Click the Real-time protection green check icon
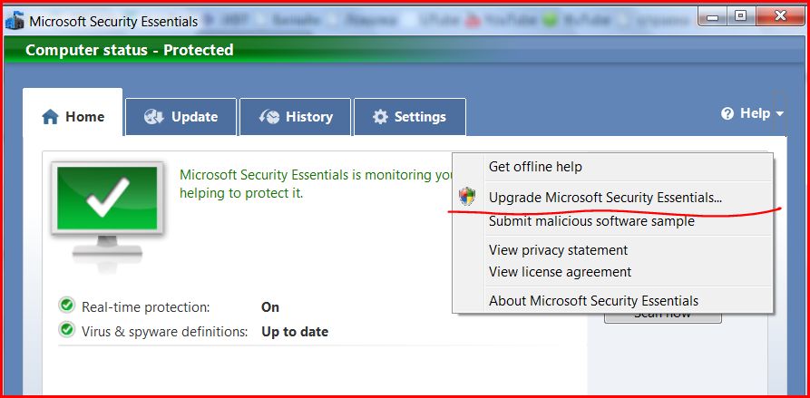The image size is (810, 398). (66, 306)
